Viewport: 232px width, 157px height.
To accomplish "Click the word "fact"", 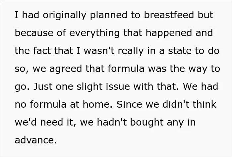I will click(x=42, y=51).
